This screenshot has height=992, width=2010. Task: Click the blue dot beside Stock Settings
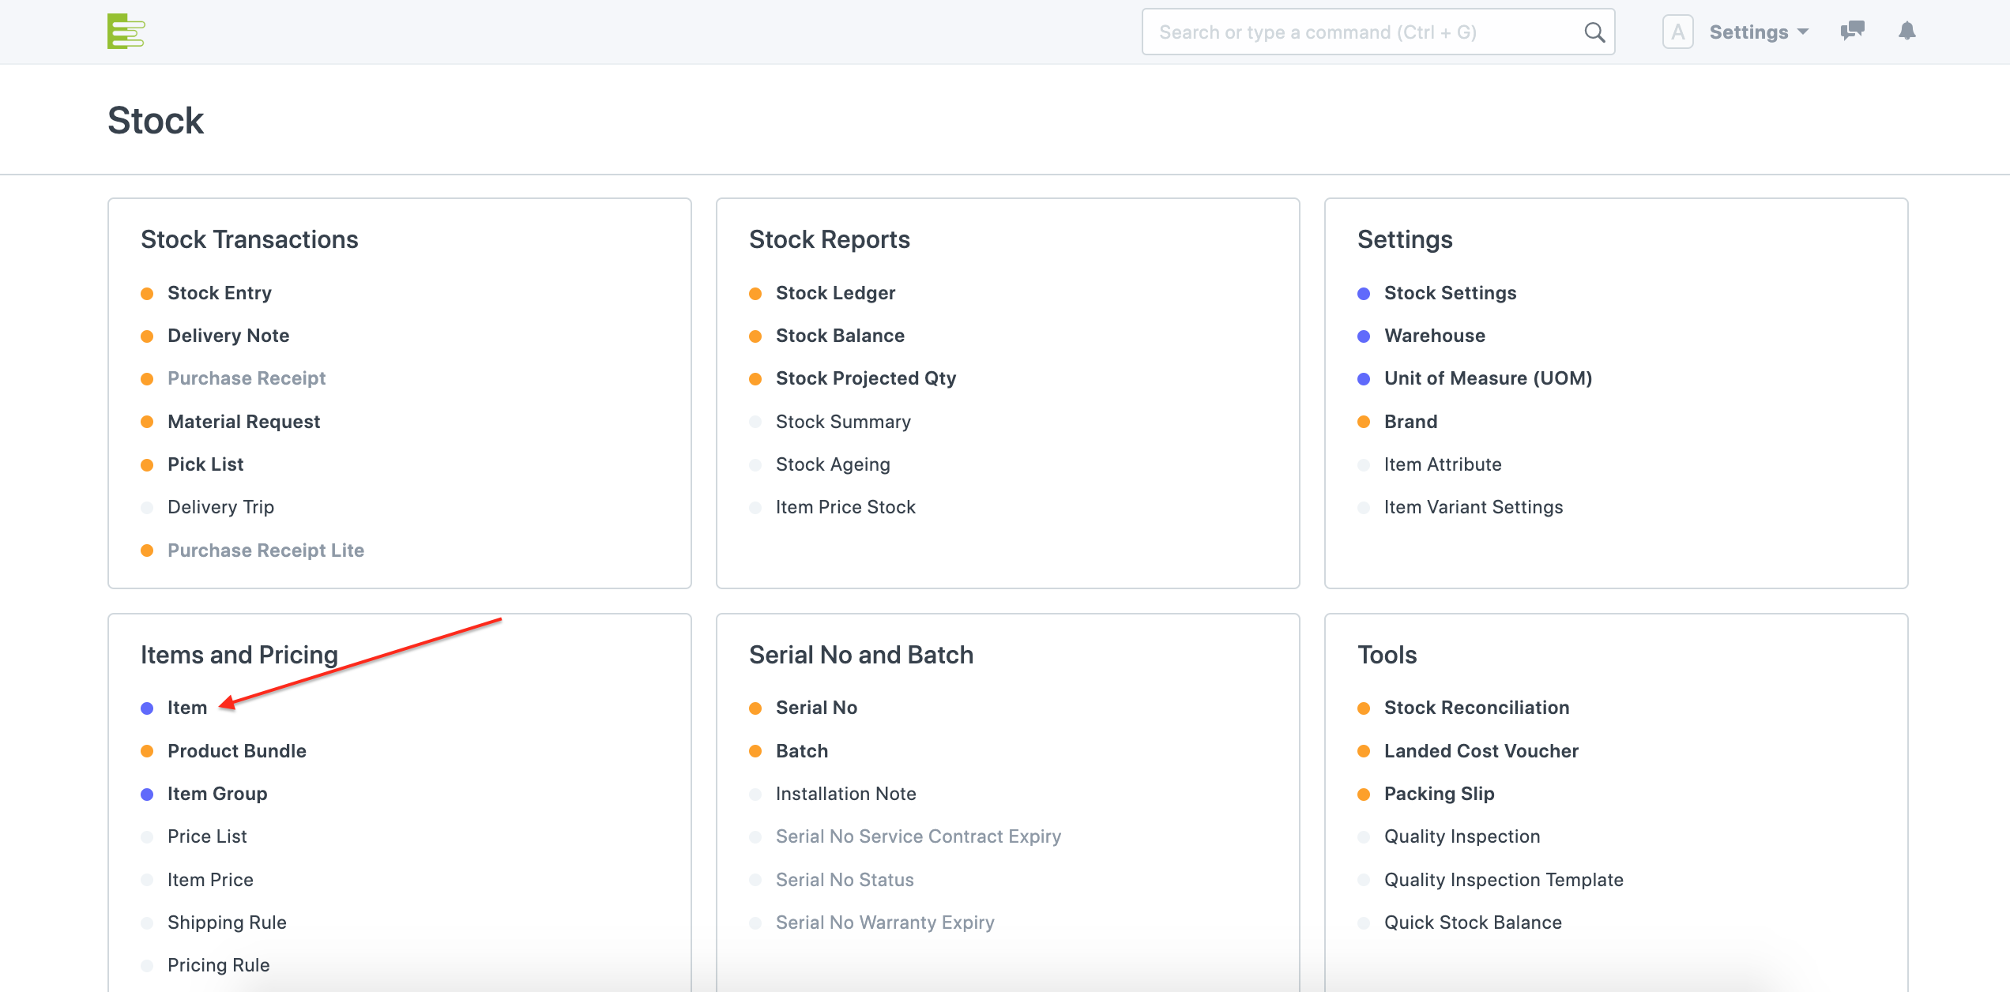pyautogui.click(x=1364, y=294)
